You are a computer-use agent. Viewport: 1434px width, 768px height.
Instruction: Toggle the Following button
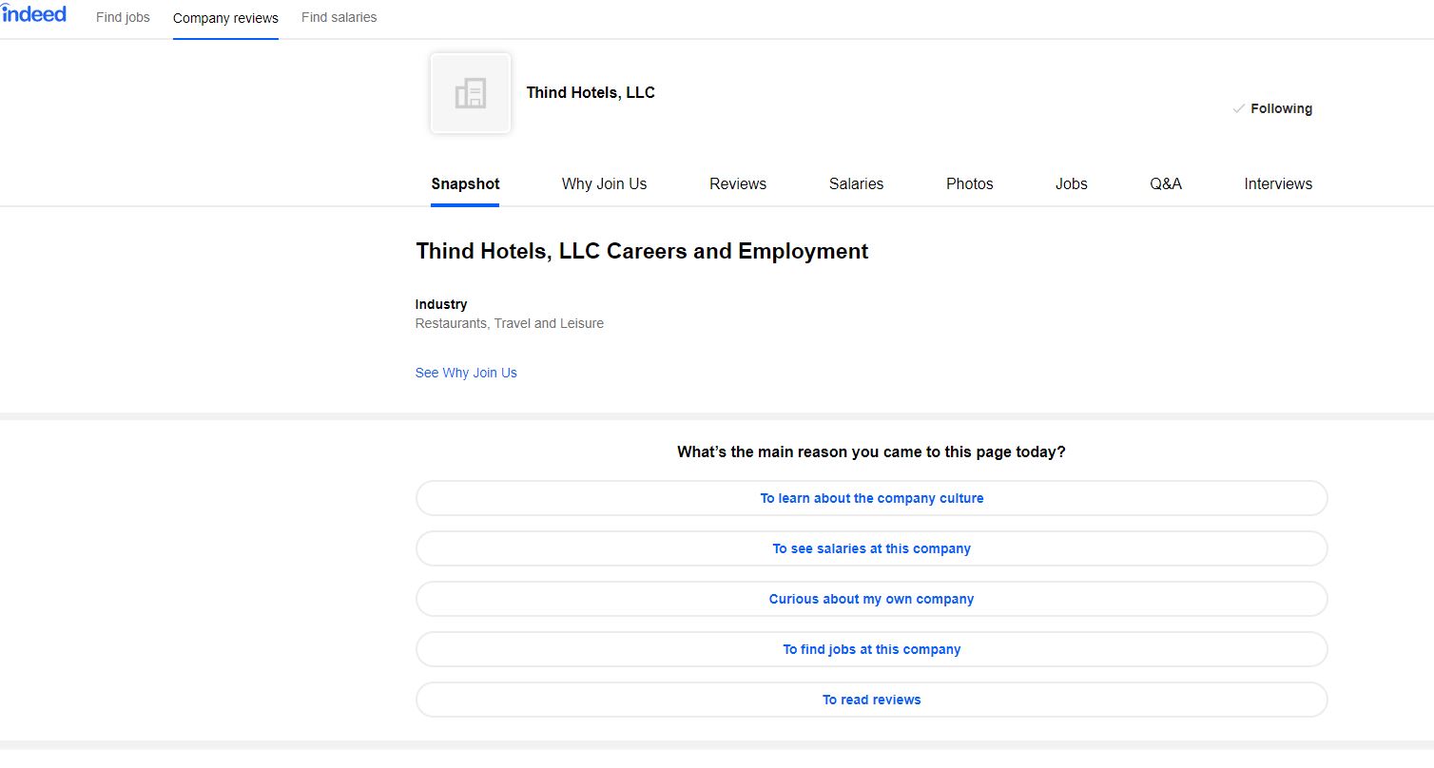tap(1272, 108)
